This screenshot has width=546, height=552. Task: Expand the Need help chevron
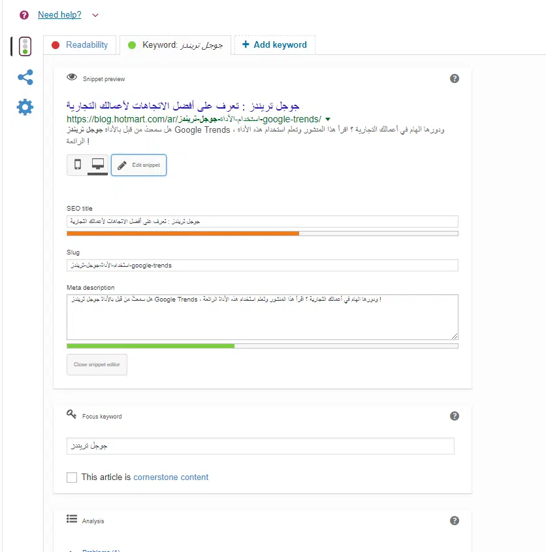(95, 15)
